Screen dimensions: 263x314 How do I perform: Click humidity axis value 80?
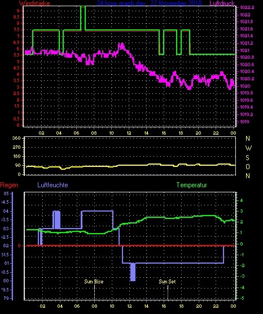pyautogui.click(x=6, y=281)
